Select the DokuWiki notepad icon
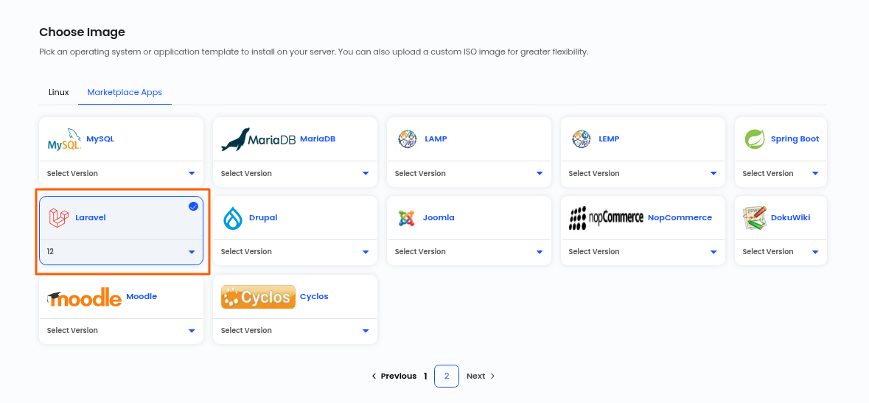869x403 pixels. (755, 218)
